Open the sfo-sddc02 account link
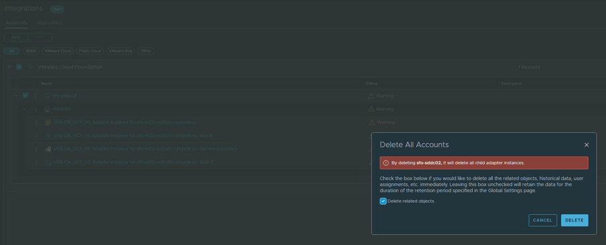Viewport: 606px width, 245px height. tap(65, 96)
